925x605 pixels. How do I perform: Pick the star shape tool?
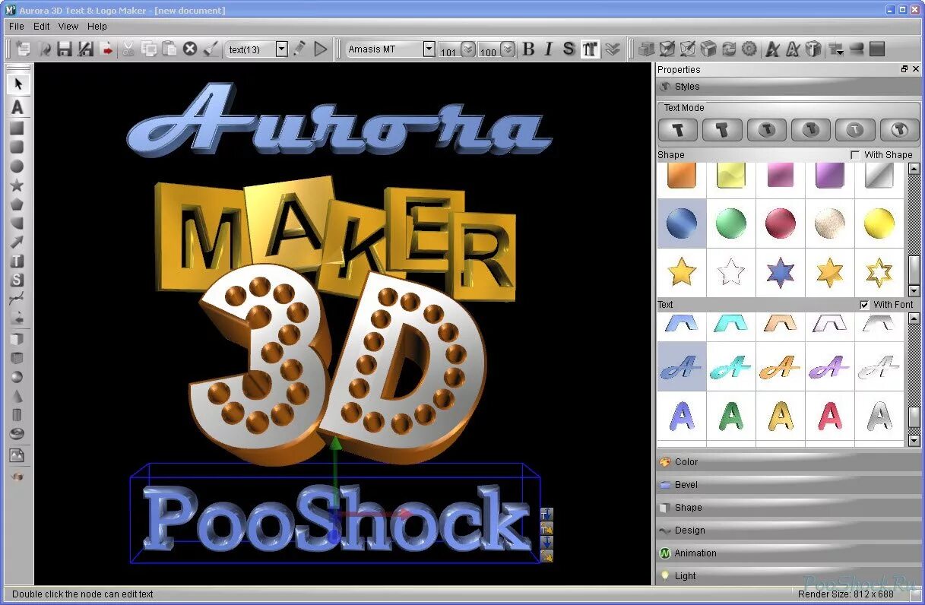coord(17,185)
